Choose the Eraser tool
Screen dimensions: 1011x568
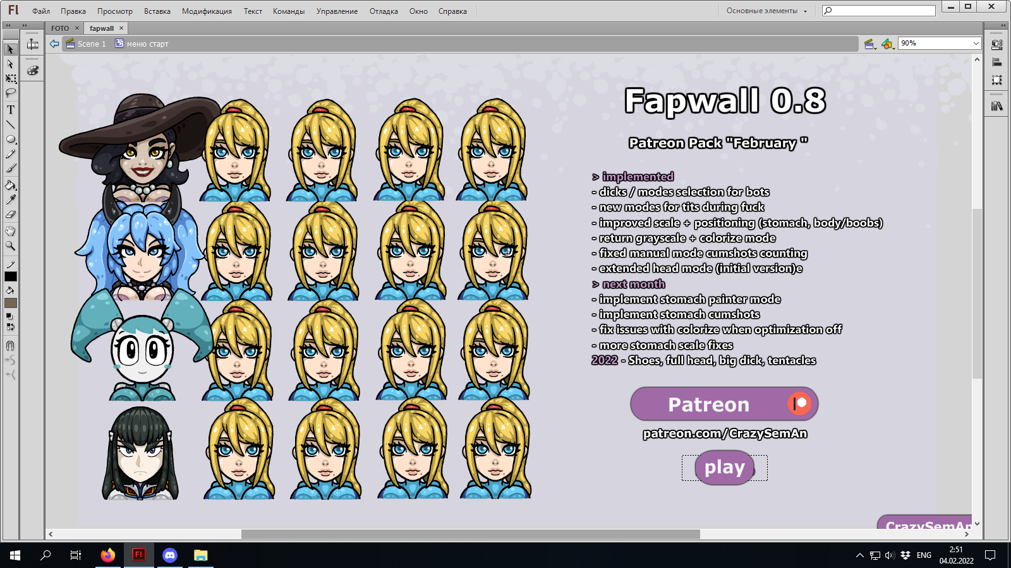(11, 215)
